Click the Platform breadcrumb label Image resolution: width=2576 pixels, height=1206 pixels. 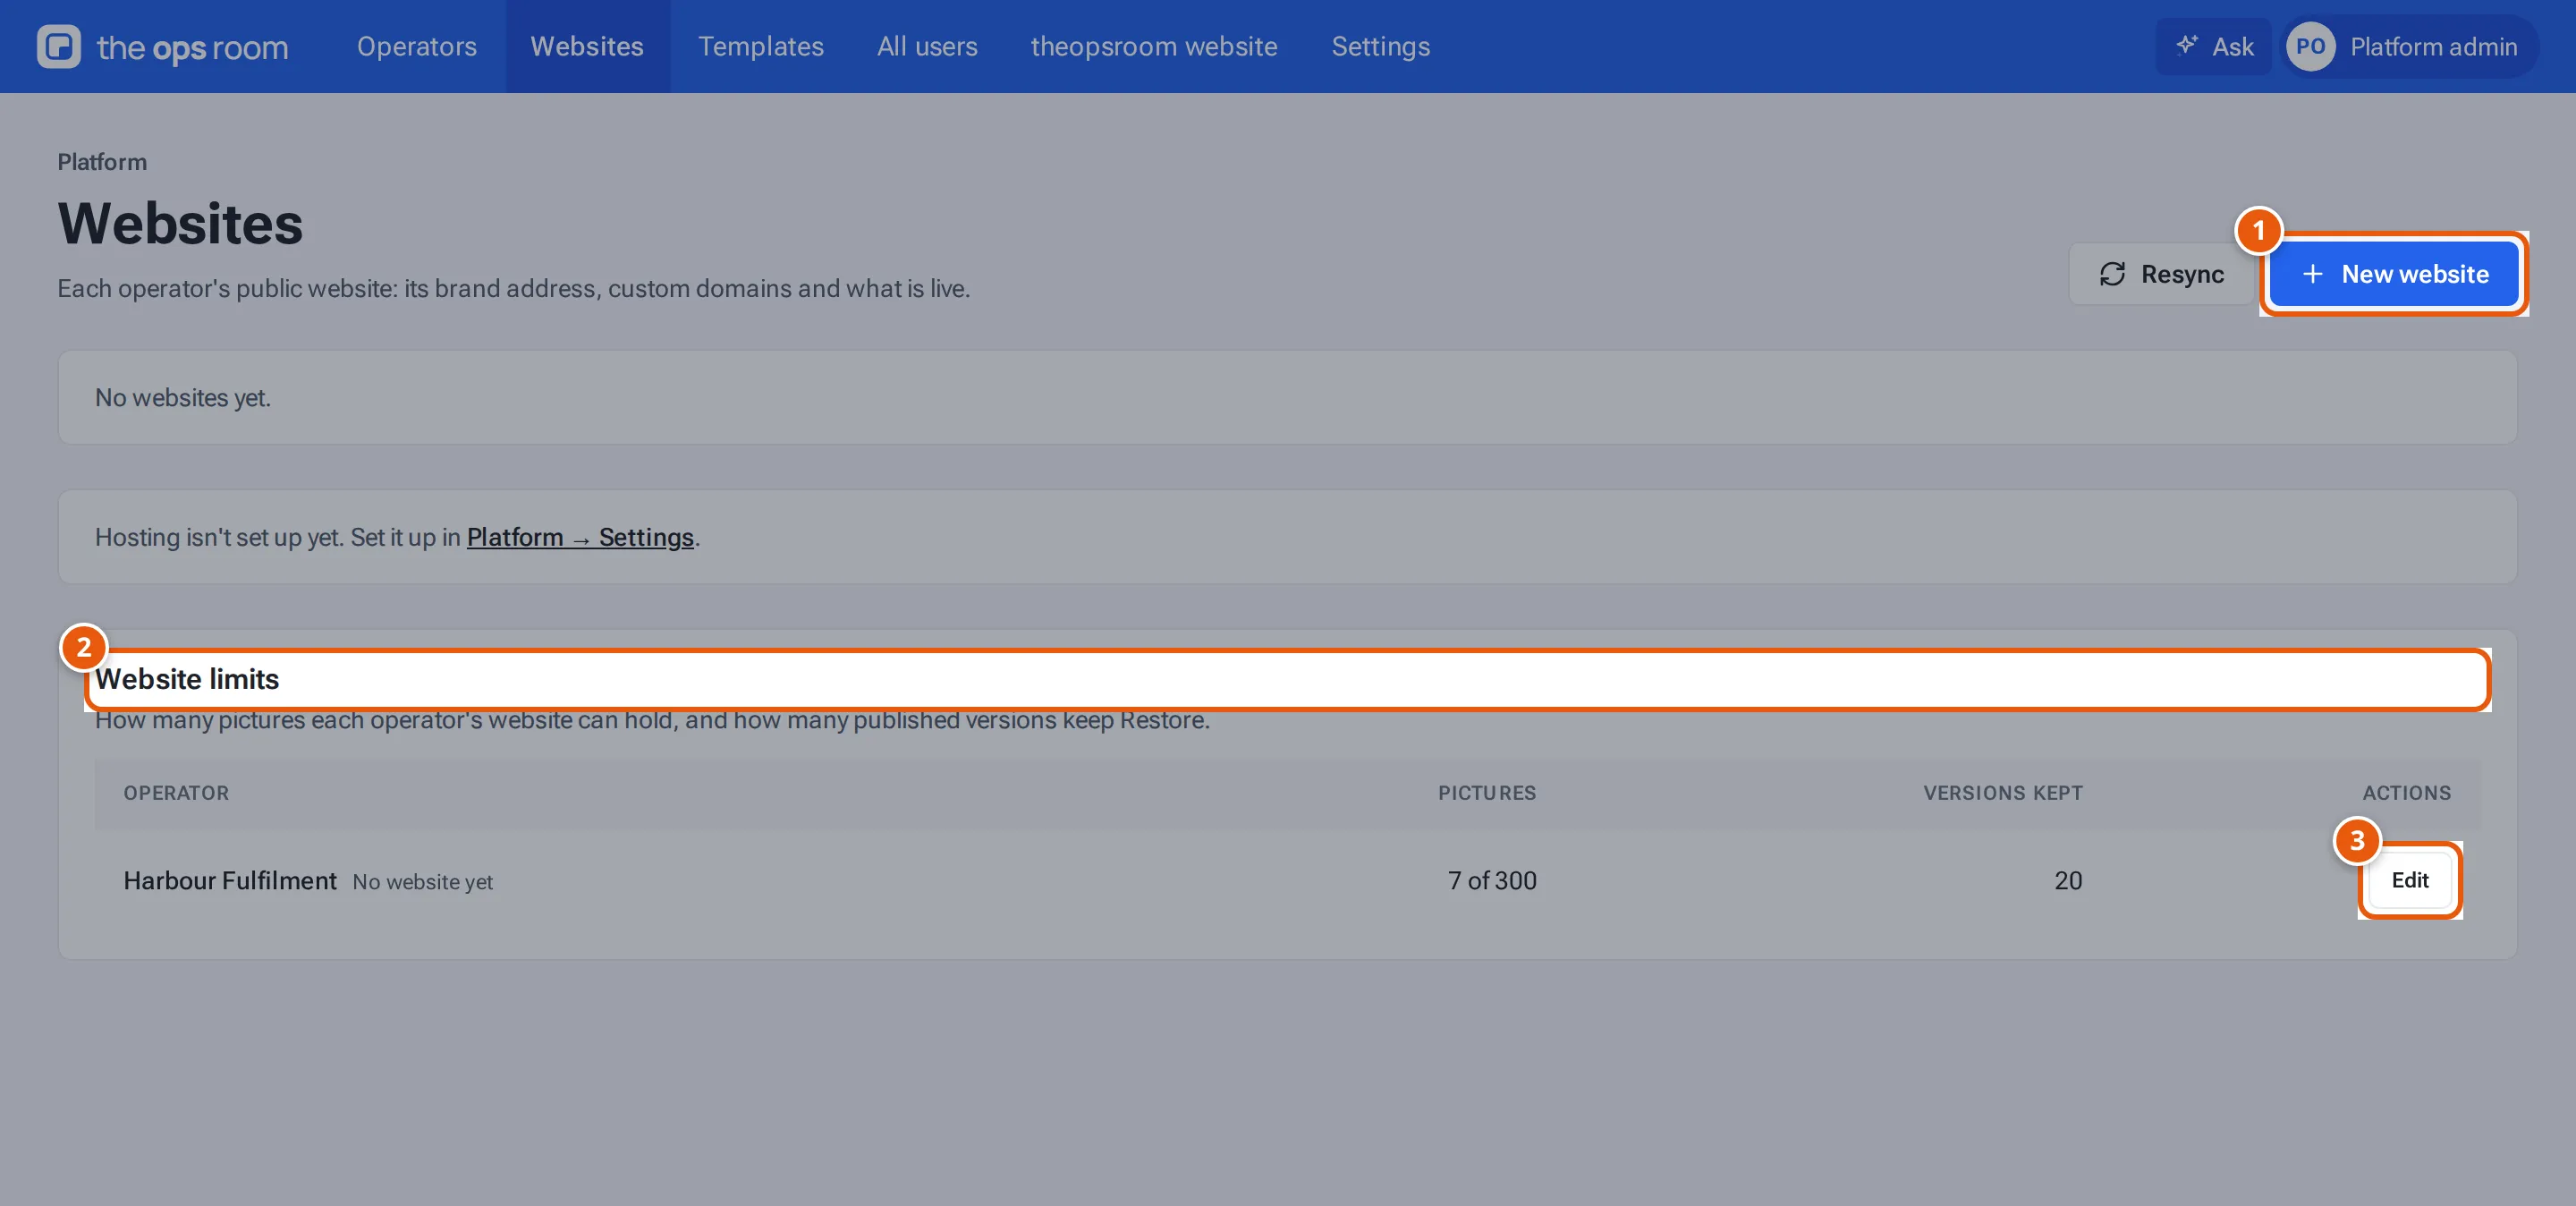102,162
